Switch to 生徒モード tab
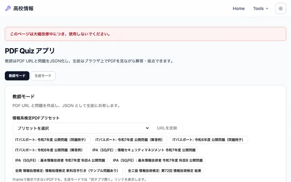 (43, 76)
